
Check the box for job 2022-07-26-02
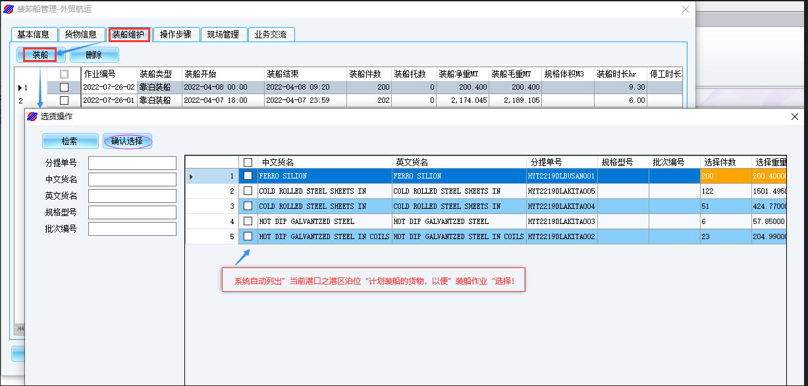(x=64, y=87)
